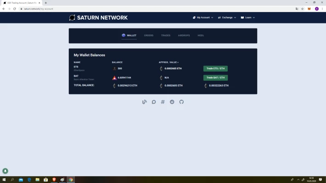The image size is (326, 183).
Task: Click the green notification bell
Action: tap(5, 171)
